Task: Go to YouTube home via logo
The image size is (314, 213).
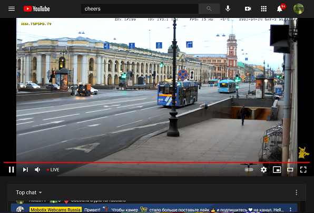Action: 37,9
